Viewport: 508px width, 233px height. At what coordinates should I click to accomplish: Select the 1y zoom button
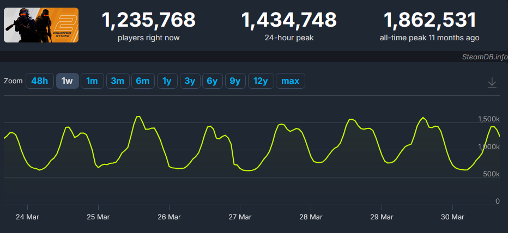pyautogui.click(x=167, y=81)
